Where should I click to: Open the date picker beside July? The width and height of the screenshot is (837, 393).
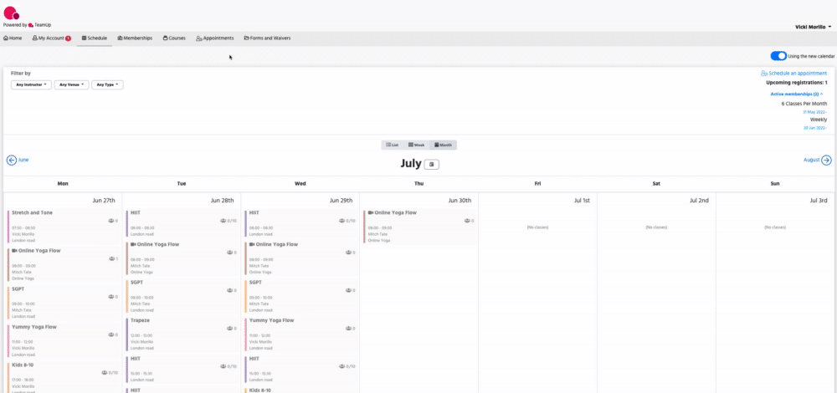(x=431, y=164)
